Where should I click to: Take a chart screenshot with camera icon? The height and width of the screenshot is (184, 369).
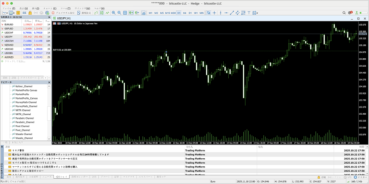coord(143,13)
